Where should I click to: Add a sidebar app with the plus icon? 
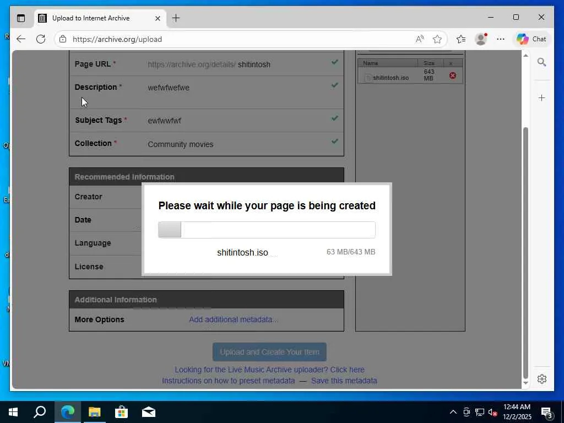click(542, 98)
